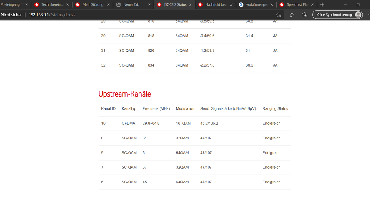Open the Edge settings menu with three dots
This screenshot has width=370, height=219.
(368, 15)
